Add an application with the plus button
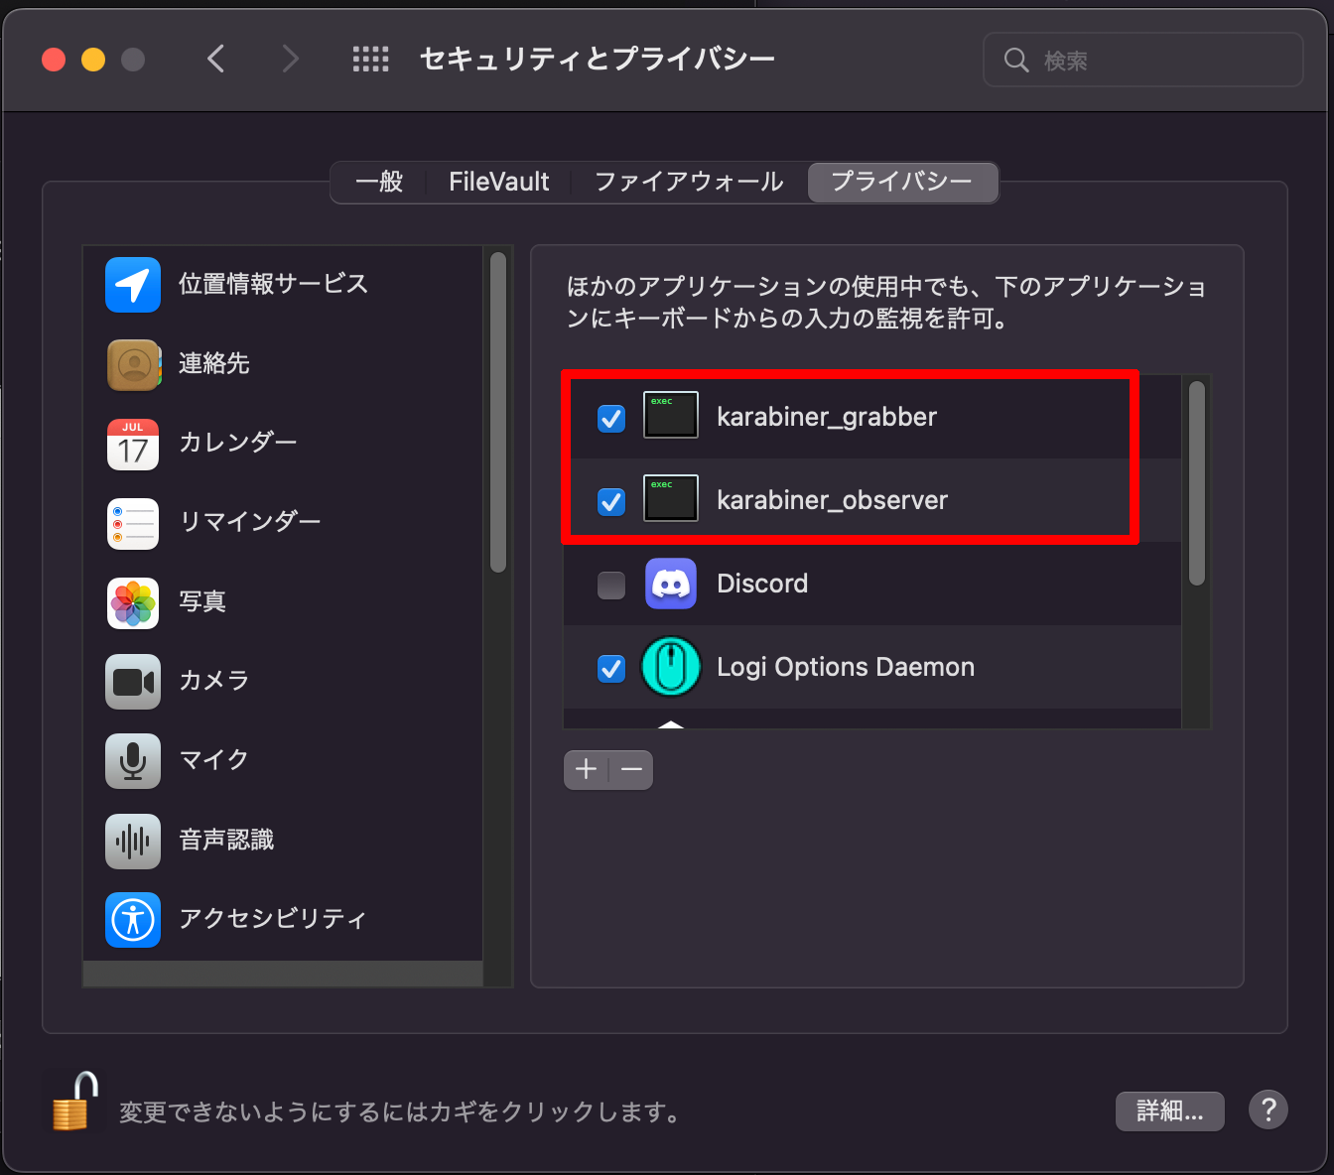 586,769
